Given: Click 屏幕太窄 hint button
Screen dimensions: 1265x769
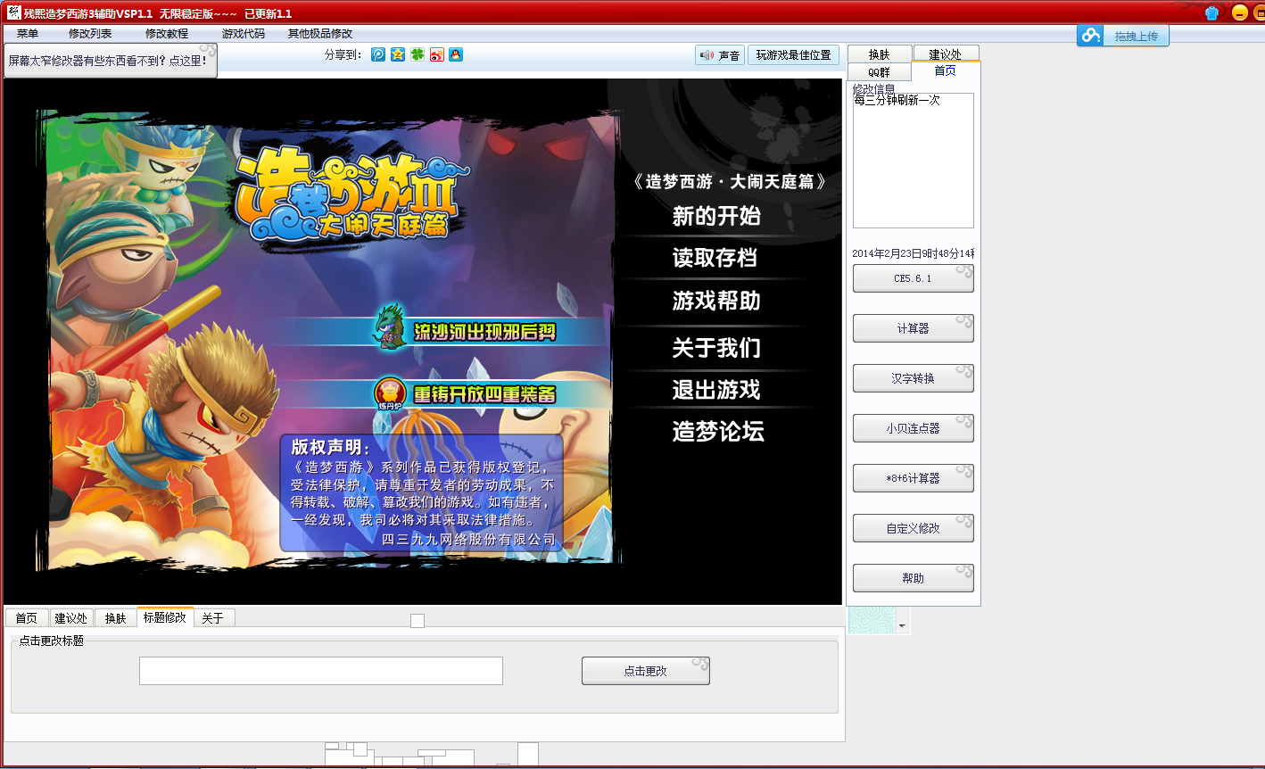Looking at the screenshot, I should pos(111,61).
